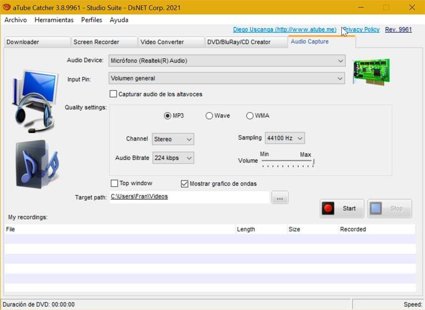Click the Volume slider track

tap(287, 161)
